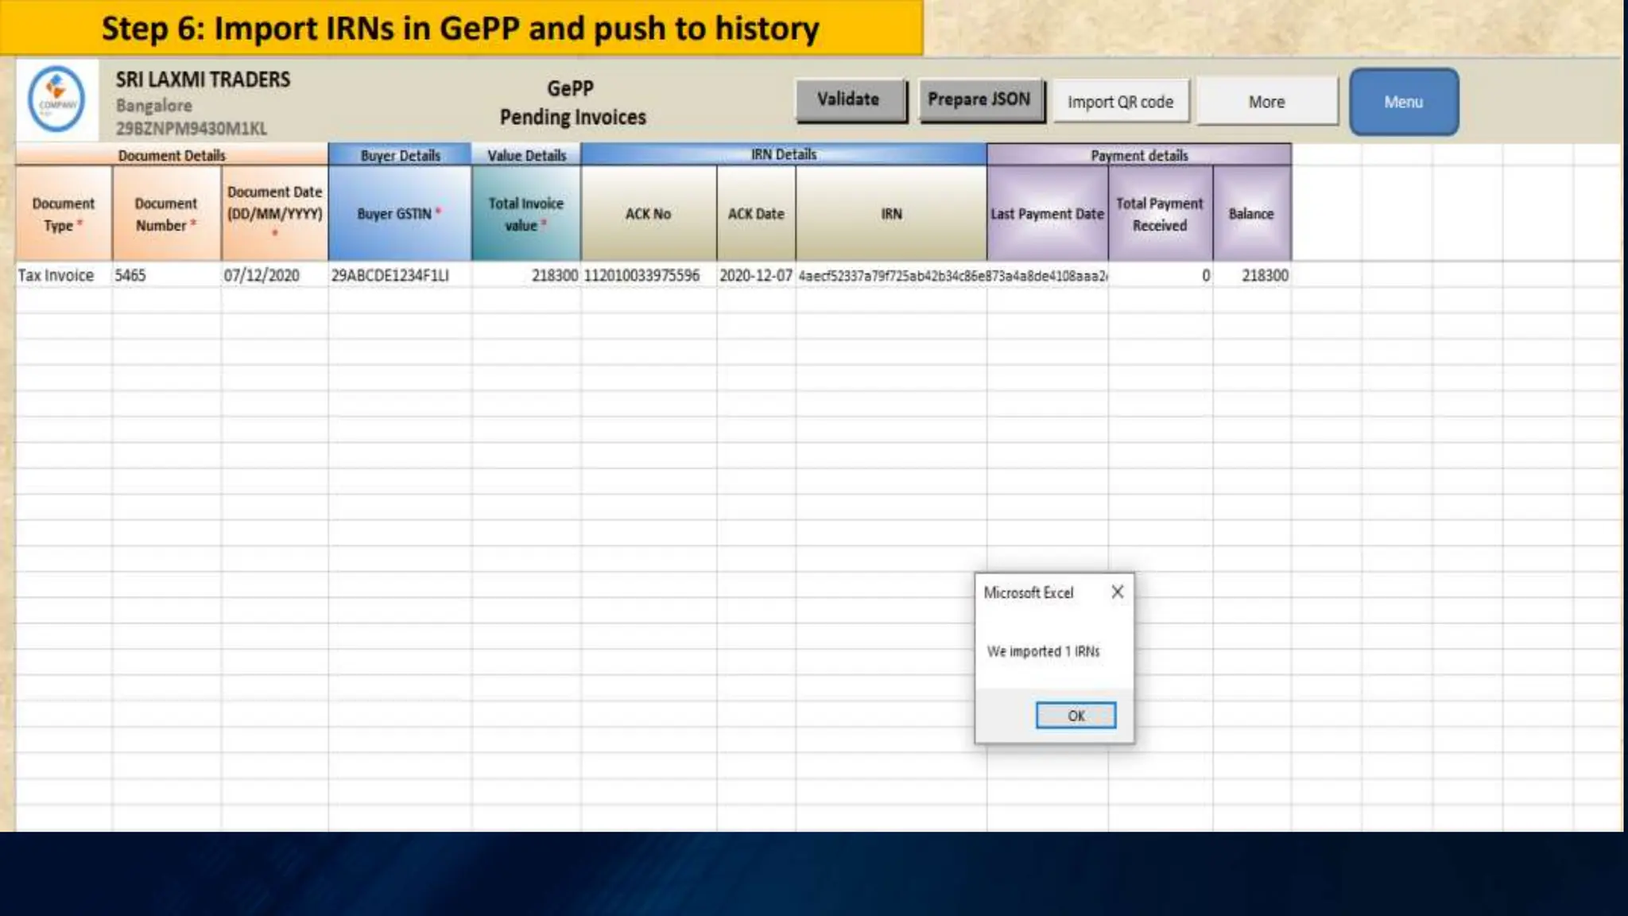
Task: Click the Last Payment Date header
Action: pos(1046,214)
